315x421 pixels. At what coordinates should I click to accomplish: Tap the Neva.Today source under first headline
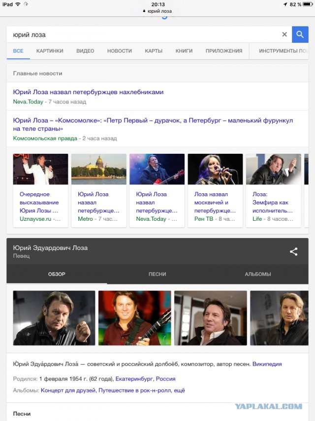(x=28, y=102)
